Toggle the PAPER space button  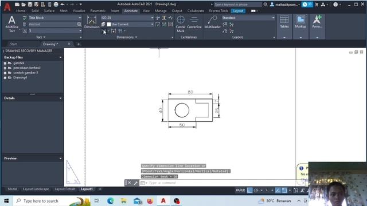point(240,191)
